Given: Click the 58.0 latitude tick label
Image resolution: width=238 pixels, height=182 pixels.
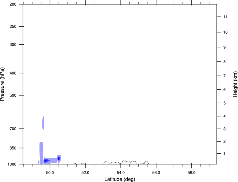Looking at the screenshot, I should coord(192,173).
